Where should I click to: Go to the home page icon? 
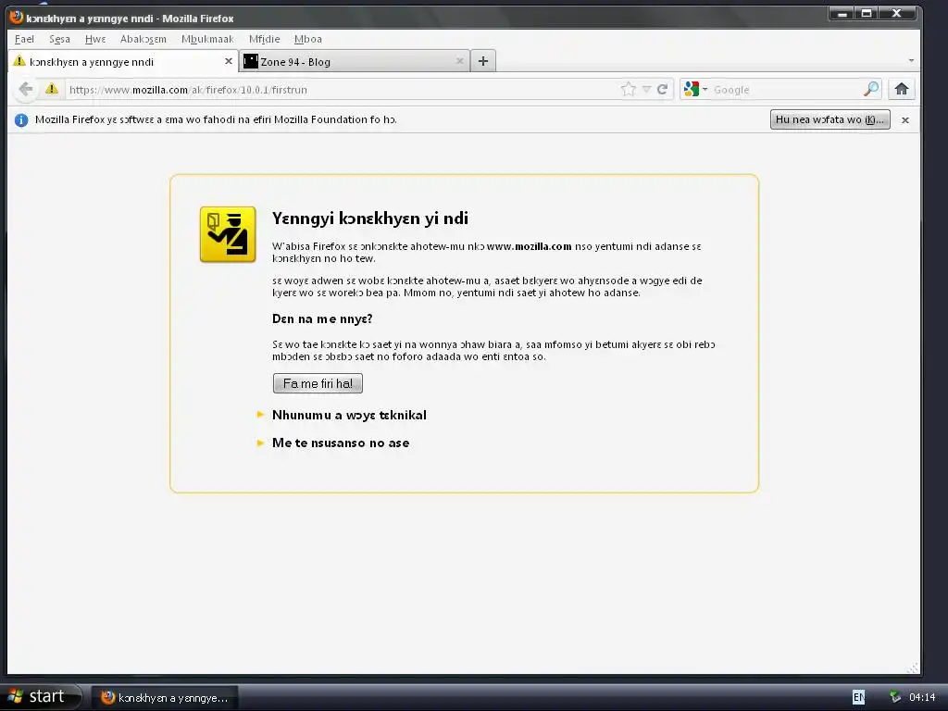pyautogui.click(x=902, y=90)
